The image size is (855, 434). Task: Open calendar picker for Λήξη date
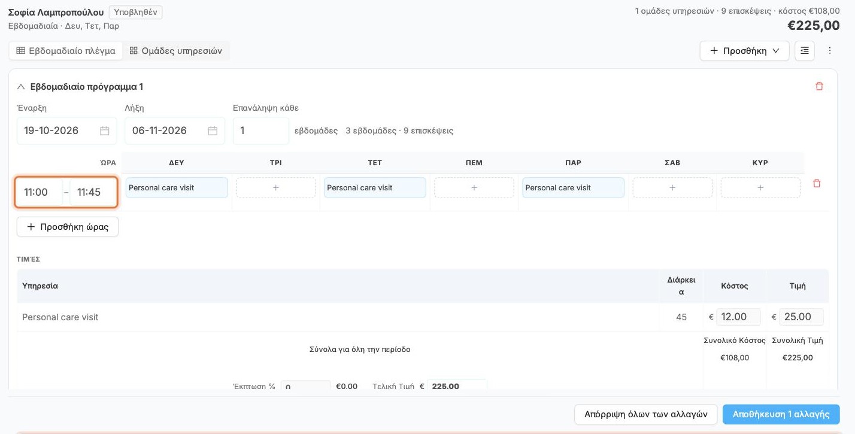coord(213,130)
